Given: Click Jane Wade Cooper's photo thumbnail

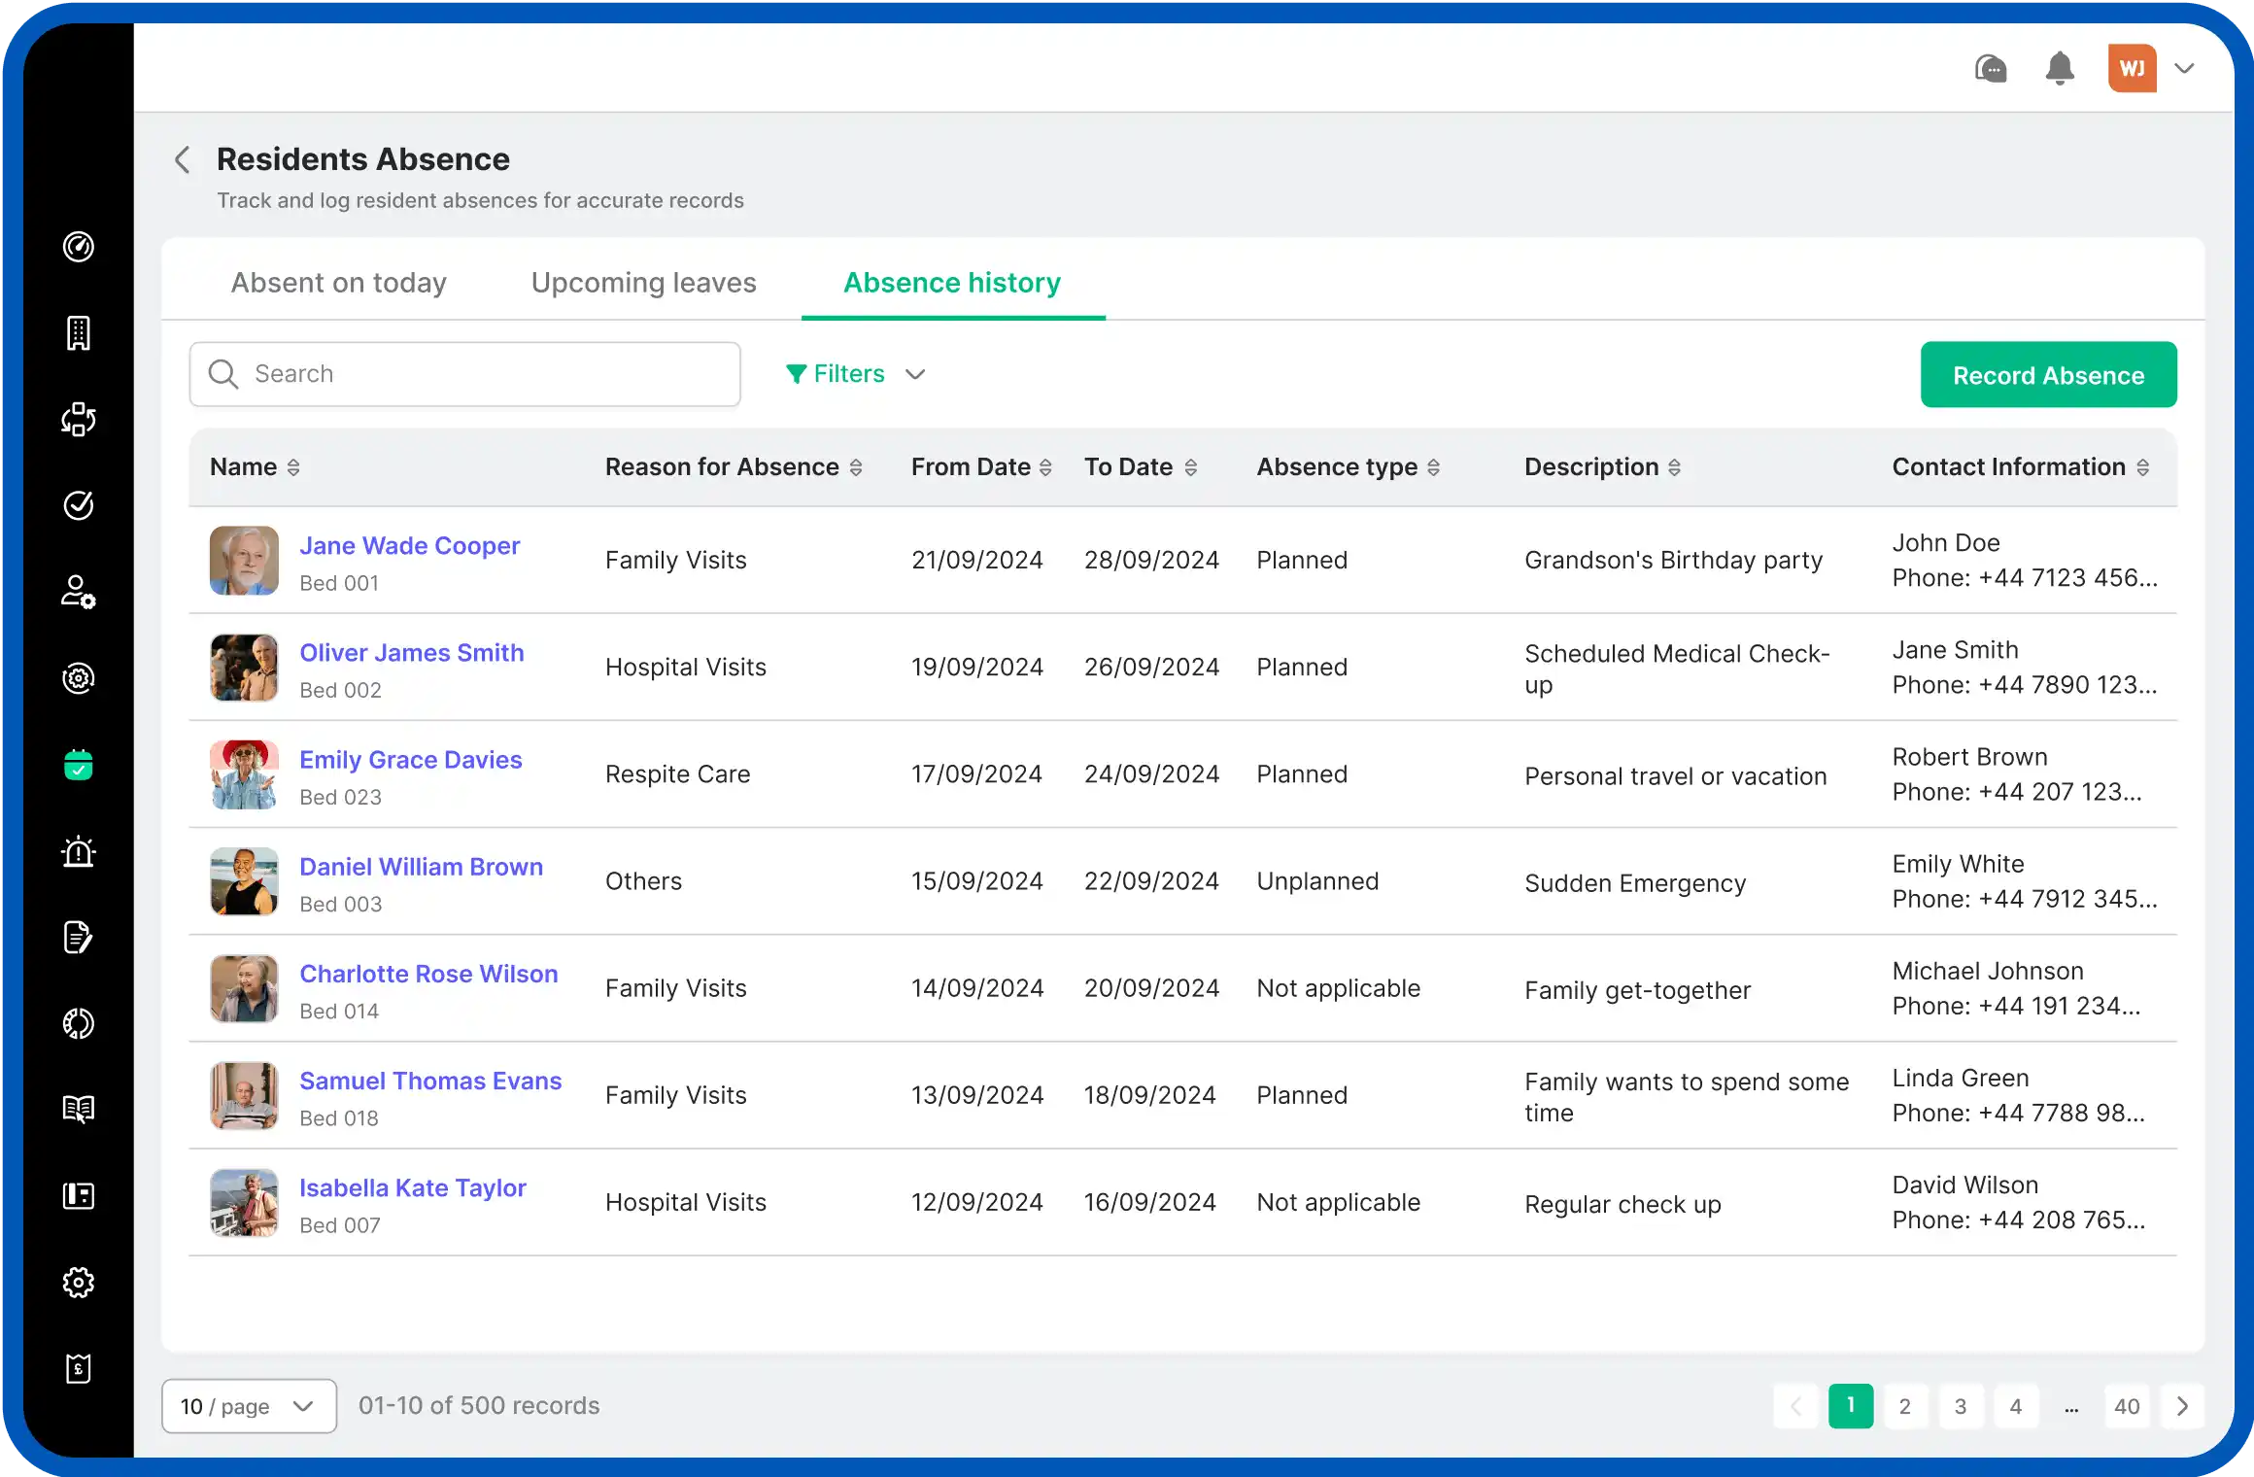Looking at the screenshot, I should [x=244, y=561].
